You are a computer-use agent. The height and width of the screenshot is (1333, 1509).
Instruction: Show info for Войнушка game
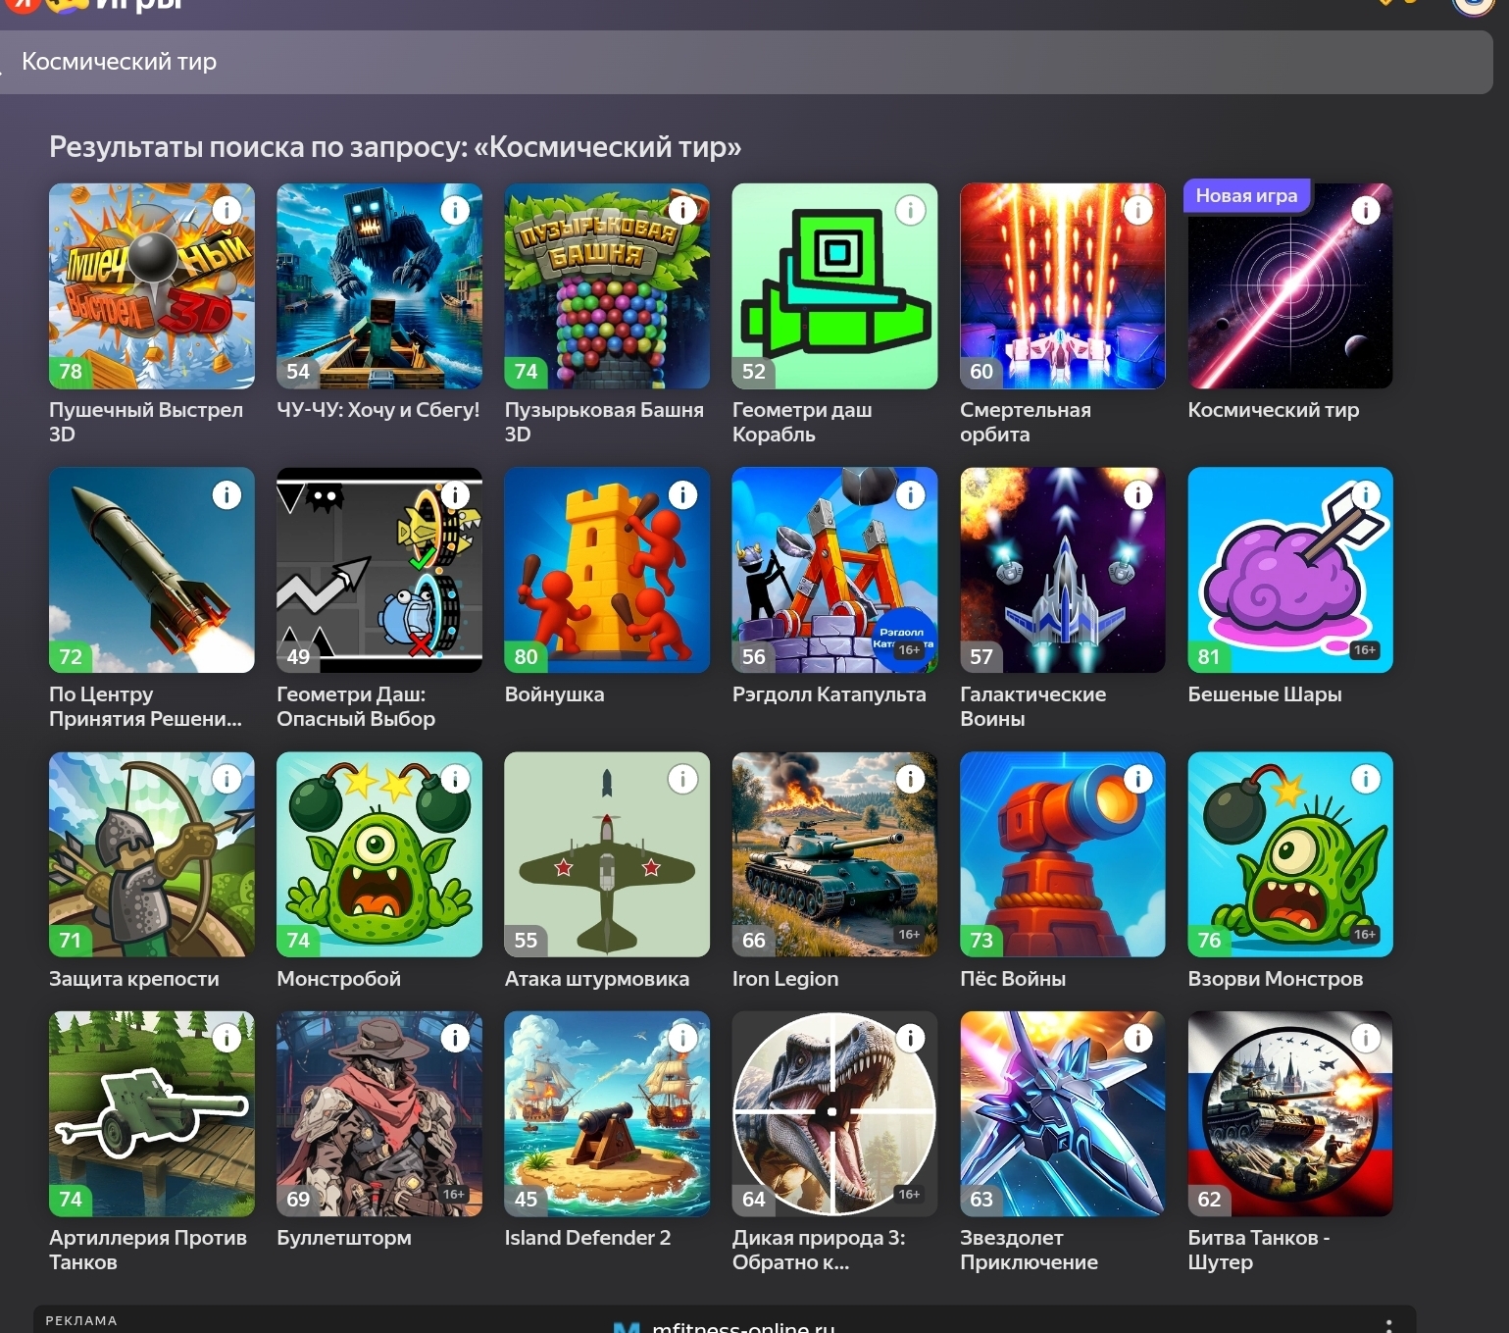pyautogui.click(x=682, y=495)
